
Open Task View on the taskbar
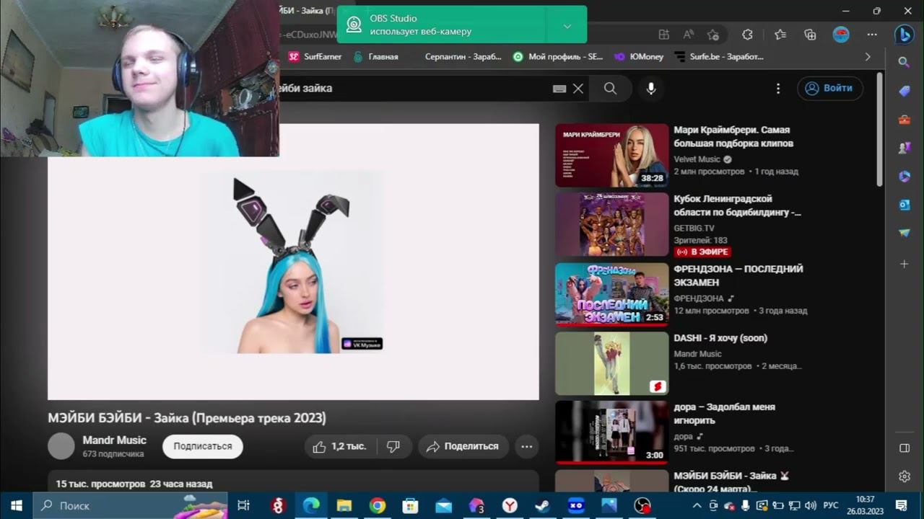tap(244, 506)
